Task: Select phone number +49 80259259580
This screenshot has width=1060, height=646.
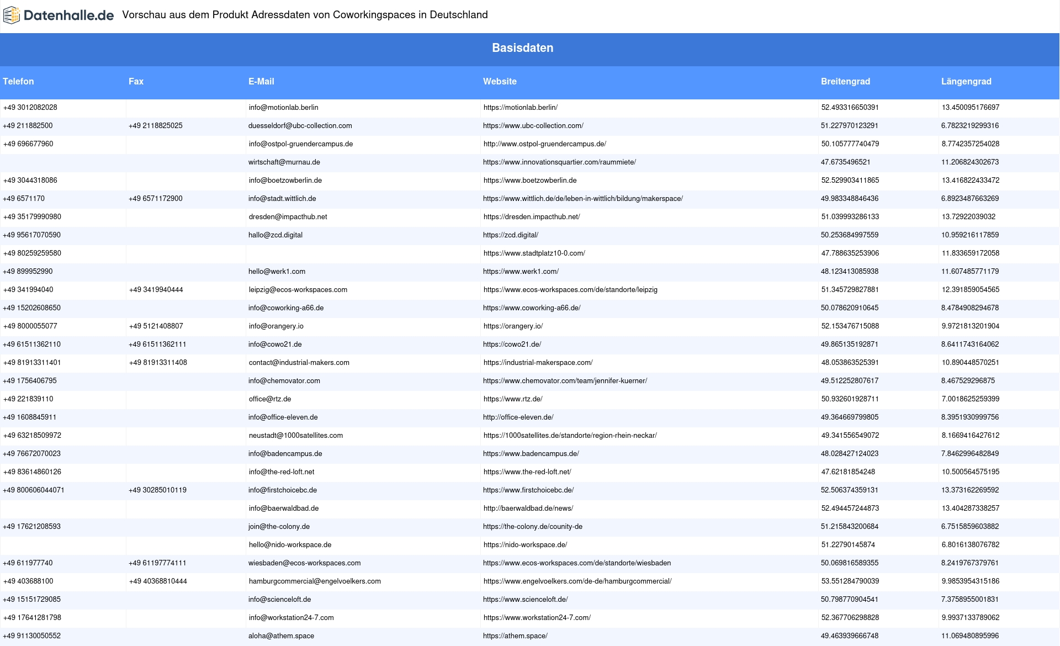Action: point(32,253)
